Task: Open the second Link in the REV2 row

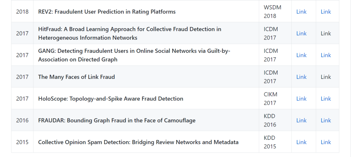Action: click(x=326, y=12)
